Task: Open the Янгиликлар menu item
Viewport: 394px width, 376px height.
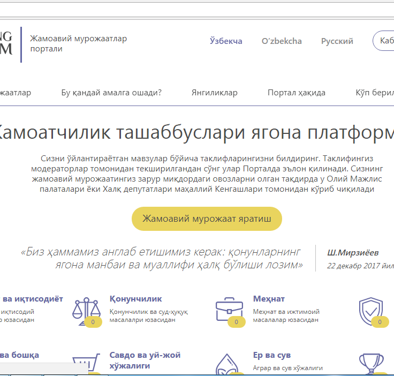Action: tap(214, 93)
